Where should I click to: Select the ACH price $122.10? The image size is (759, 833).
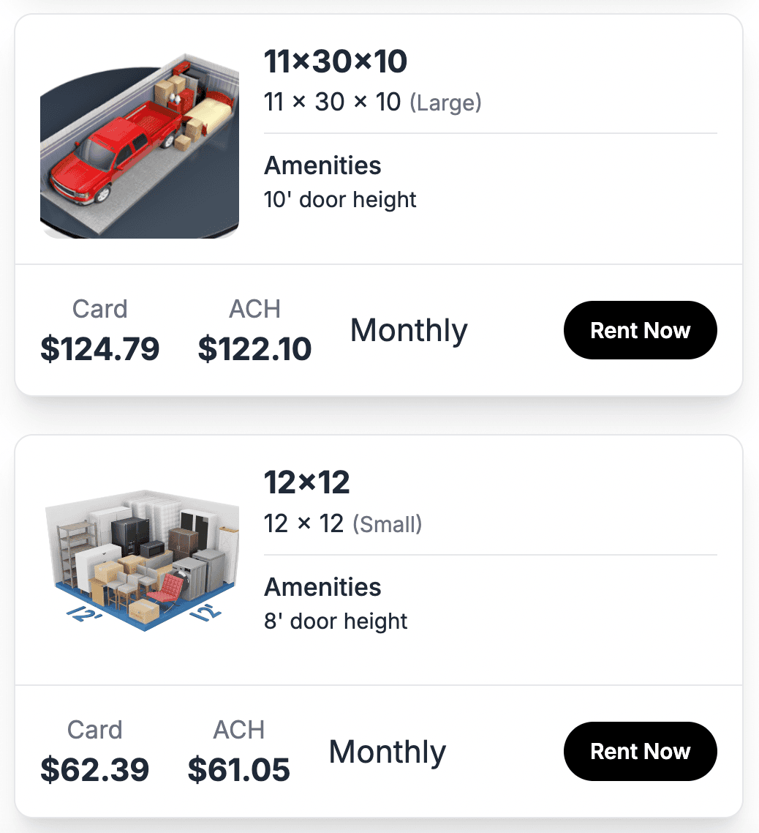[x=254, y=349]
